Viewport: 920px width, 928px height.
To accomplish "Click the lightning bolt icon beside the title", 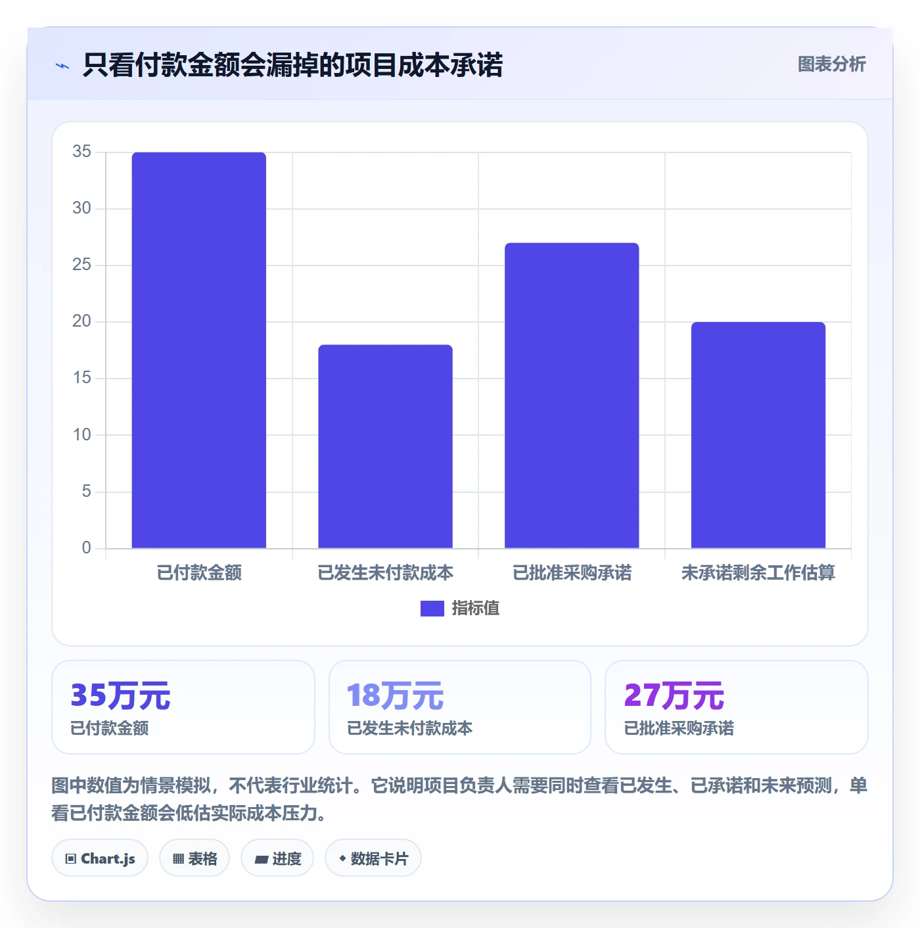I will pyautogui.click(x=62, y=66).
